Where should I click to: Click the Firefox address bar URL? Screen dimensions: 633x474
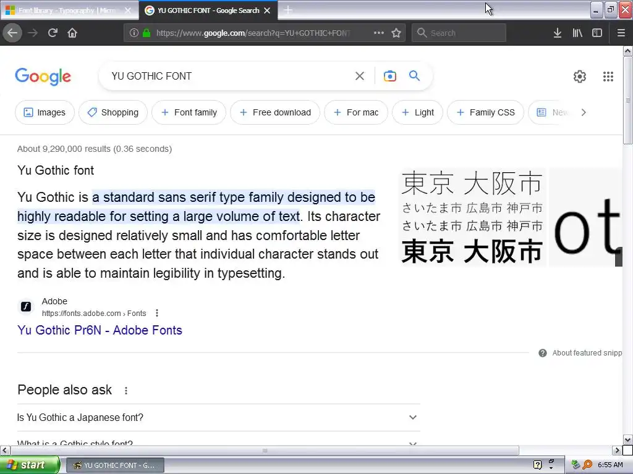tap(253, 33)
